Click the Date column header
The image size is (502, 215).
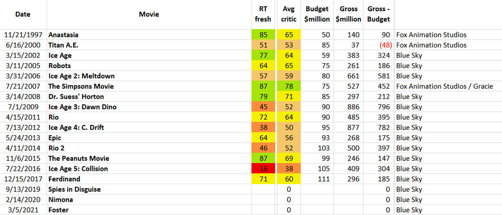23,14
